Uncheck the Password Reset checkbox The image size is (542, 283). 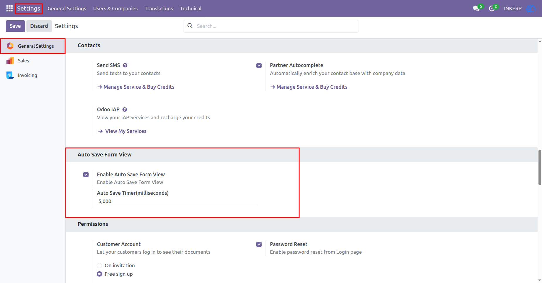pos(259,244)
